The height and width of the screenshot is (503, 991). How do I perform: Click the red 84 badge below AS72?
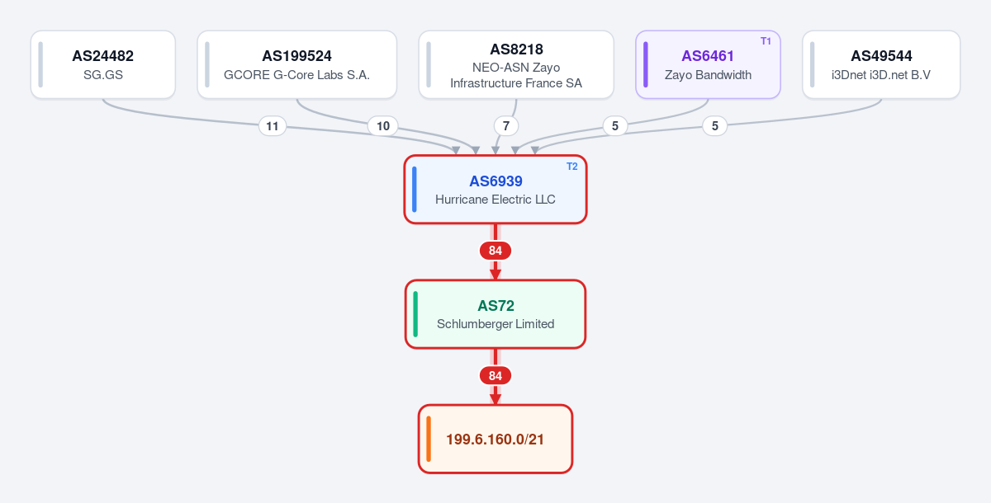point(495,376)
